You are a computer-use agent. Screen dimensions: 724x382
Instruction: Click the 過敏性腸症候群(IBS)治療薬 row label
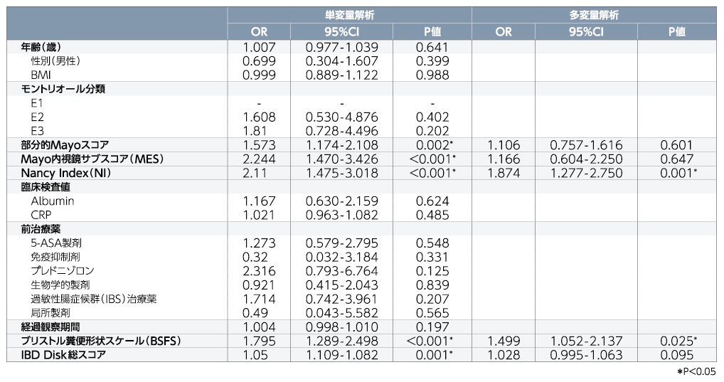[x=94, y=299]
